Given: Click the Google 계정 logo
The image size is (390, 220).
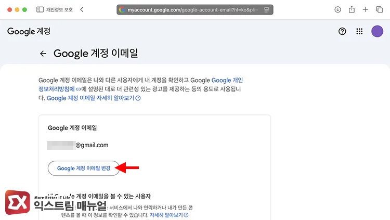Looking at the screenshot, I should click(29, 31).
